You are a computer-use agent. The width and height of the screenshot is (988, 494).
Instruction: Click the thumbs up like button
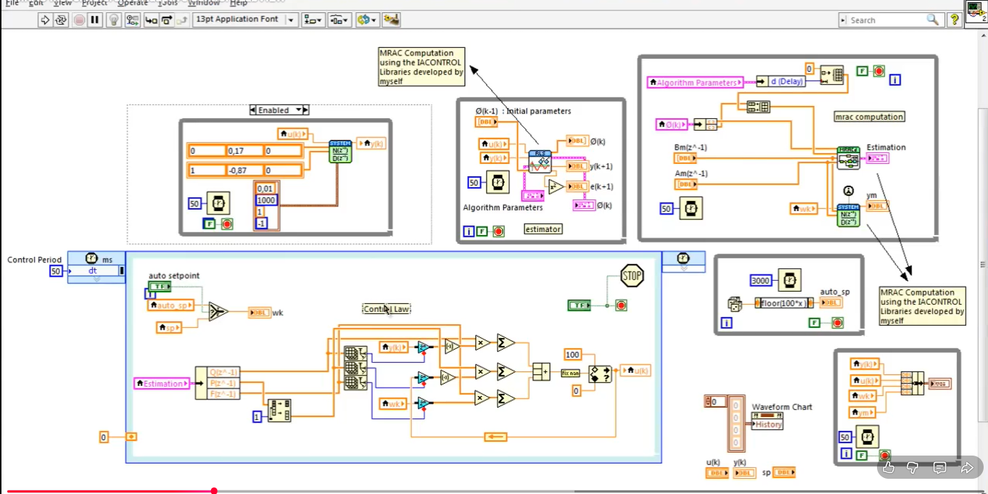tap(889, 468)
